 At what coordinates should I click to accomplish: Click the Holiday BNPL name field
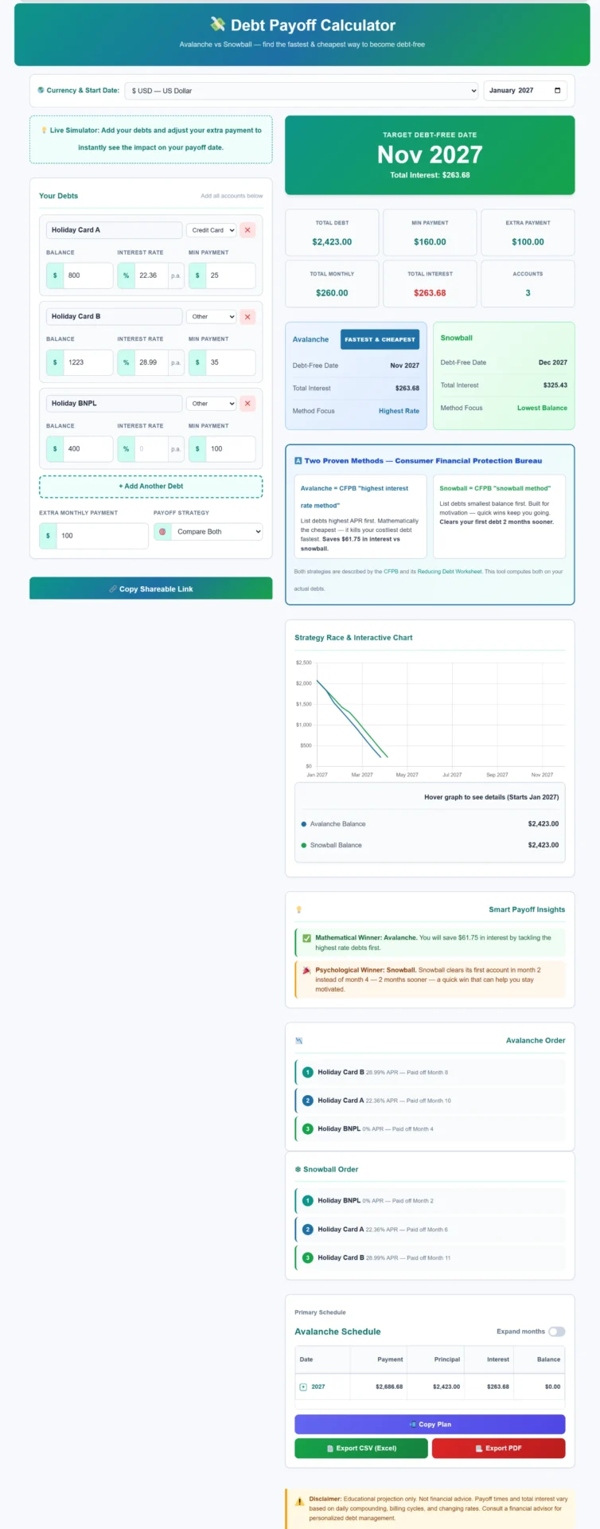click(115, 404)
